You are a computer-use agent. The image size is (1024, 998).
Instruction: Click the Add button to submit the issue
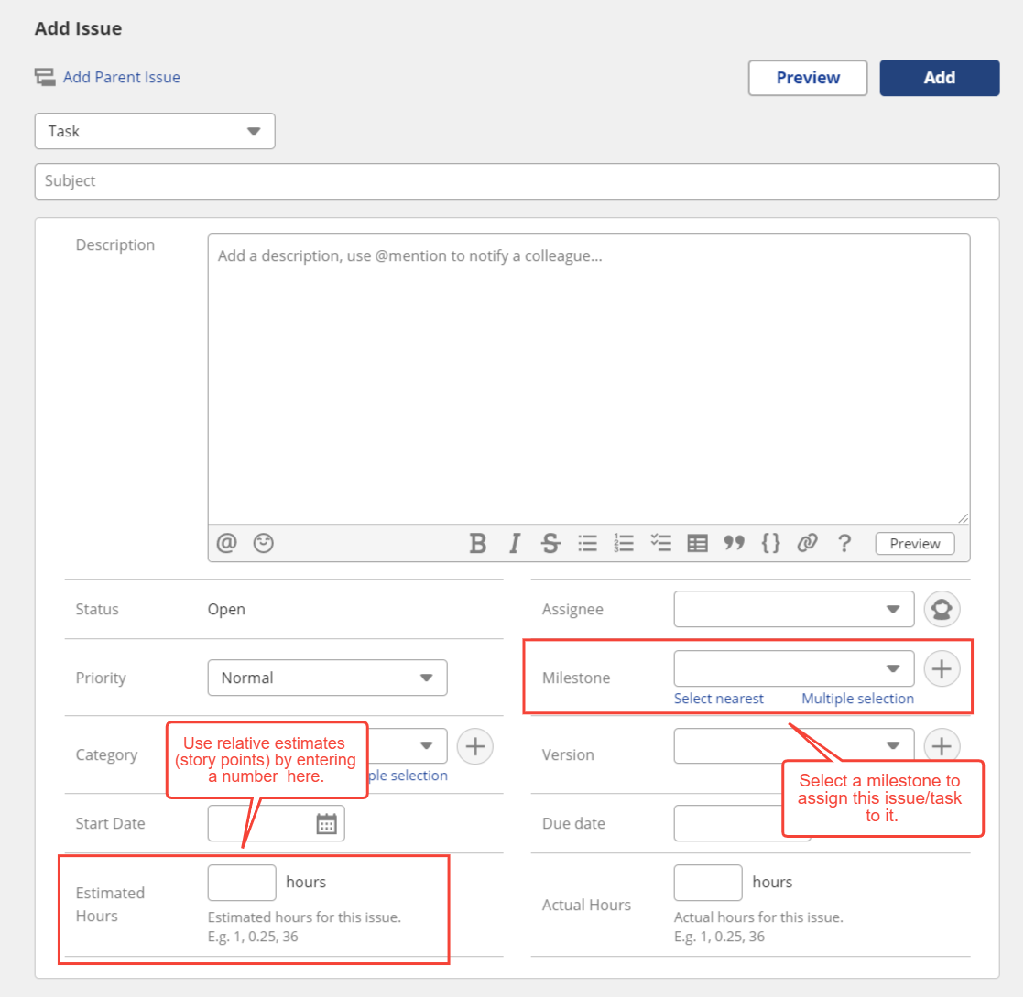coord(939,78)
